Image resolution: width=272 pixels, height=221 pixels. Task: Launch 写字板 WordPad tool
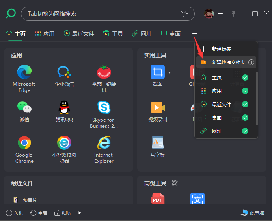tap(158, 143)
